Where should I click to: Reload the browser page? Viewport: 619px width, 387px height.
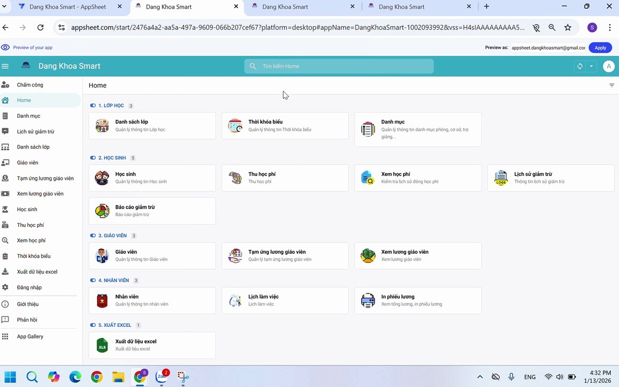click(40, 27)
